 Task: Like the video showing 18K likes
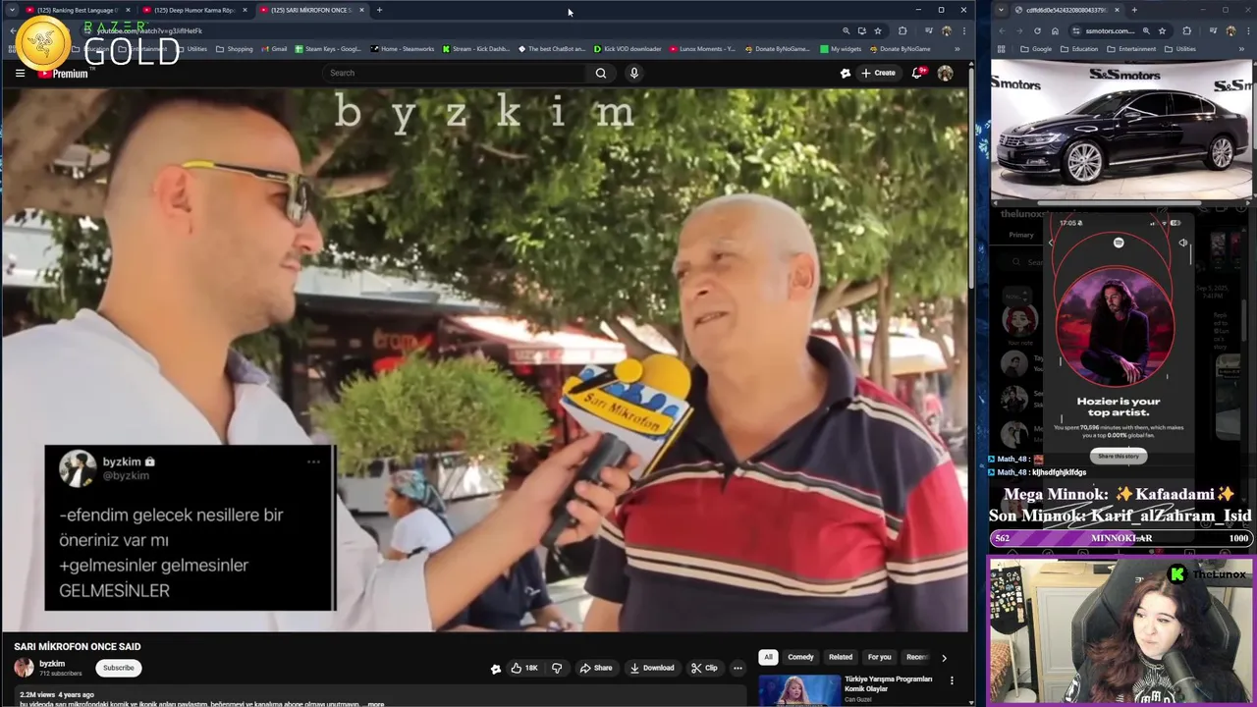point(524,668)
